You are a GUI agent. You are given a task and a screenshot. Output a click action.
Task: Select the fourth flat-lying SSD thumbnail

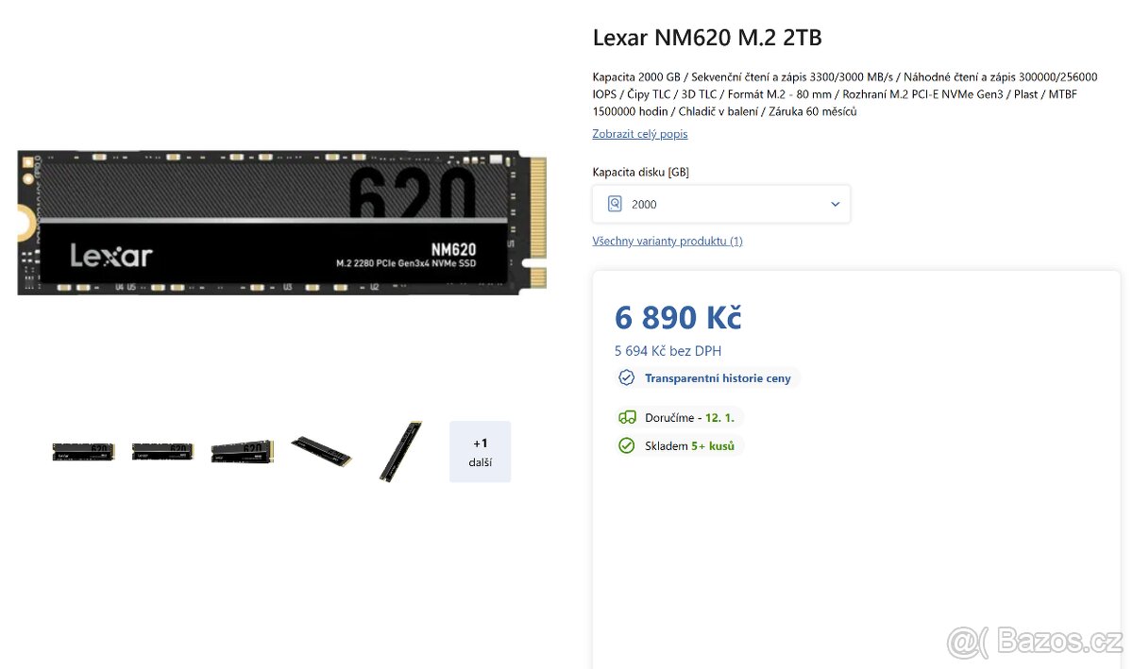coord(321,451)
